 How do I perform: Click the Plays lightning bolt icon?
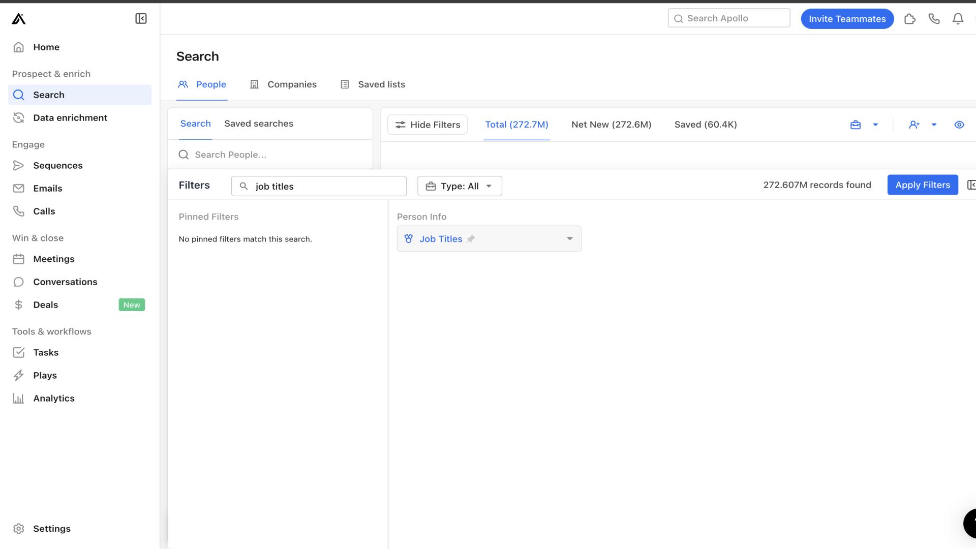(x=19, y=375)
